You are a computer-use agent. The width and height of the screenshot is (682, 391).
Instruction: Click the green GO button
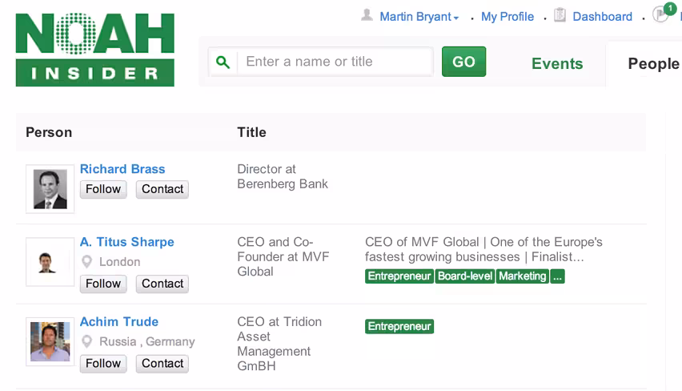click(463, 62)
